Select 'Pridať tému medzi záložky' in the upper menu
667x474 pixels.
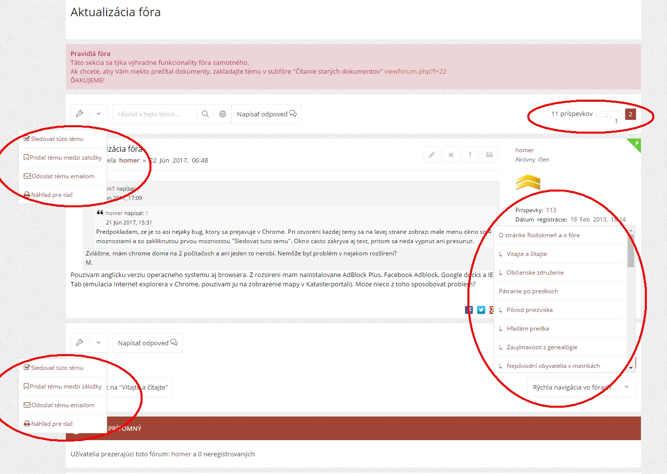(x=65, y=158)
